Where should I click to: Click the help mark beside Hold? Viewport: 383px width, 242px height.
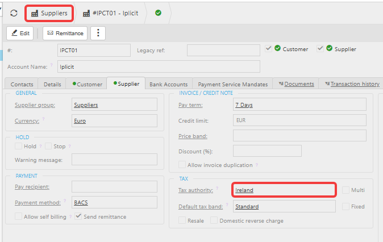40,146
